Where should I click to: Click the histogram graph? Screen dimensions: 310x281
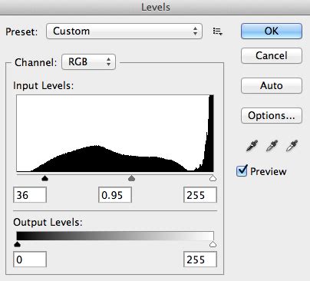(115, 134)
